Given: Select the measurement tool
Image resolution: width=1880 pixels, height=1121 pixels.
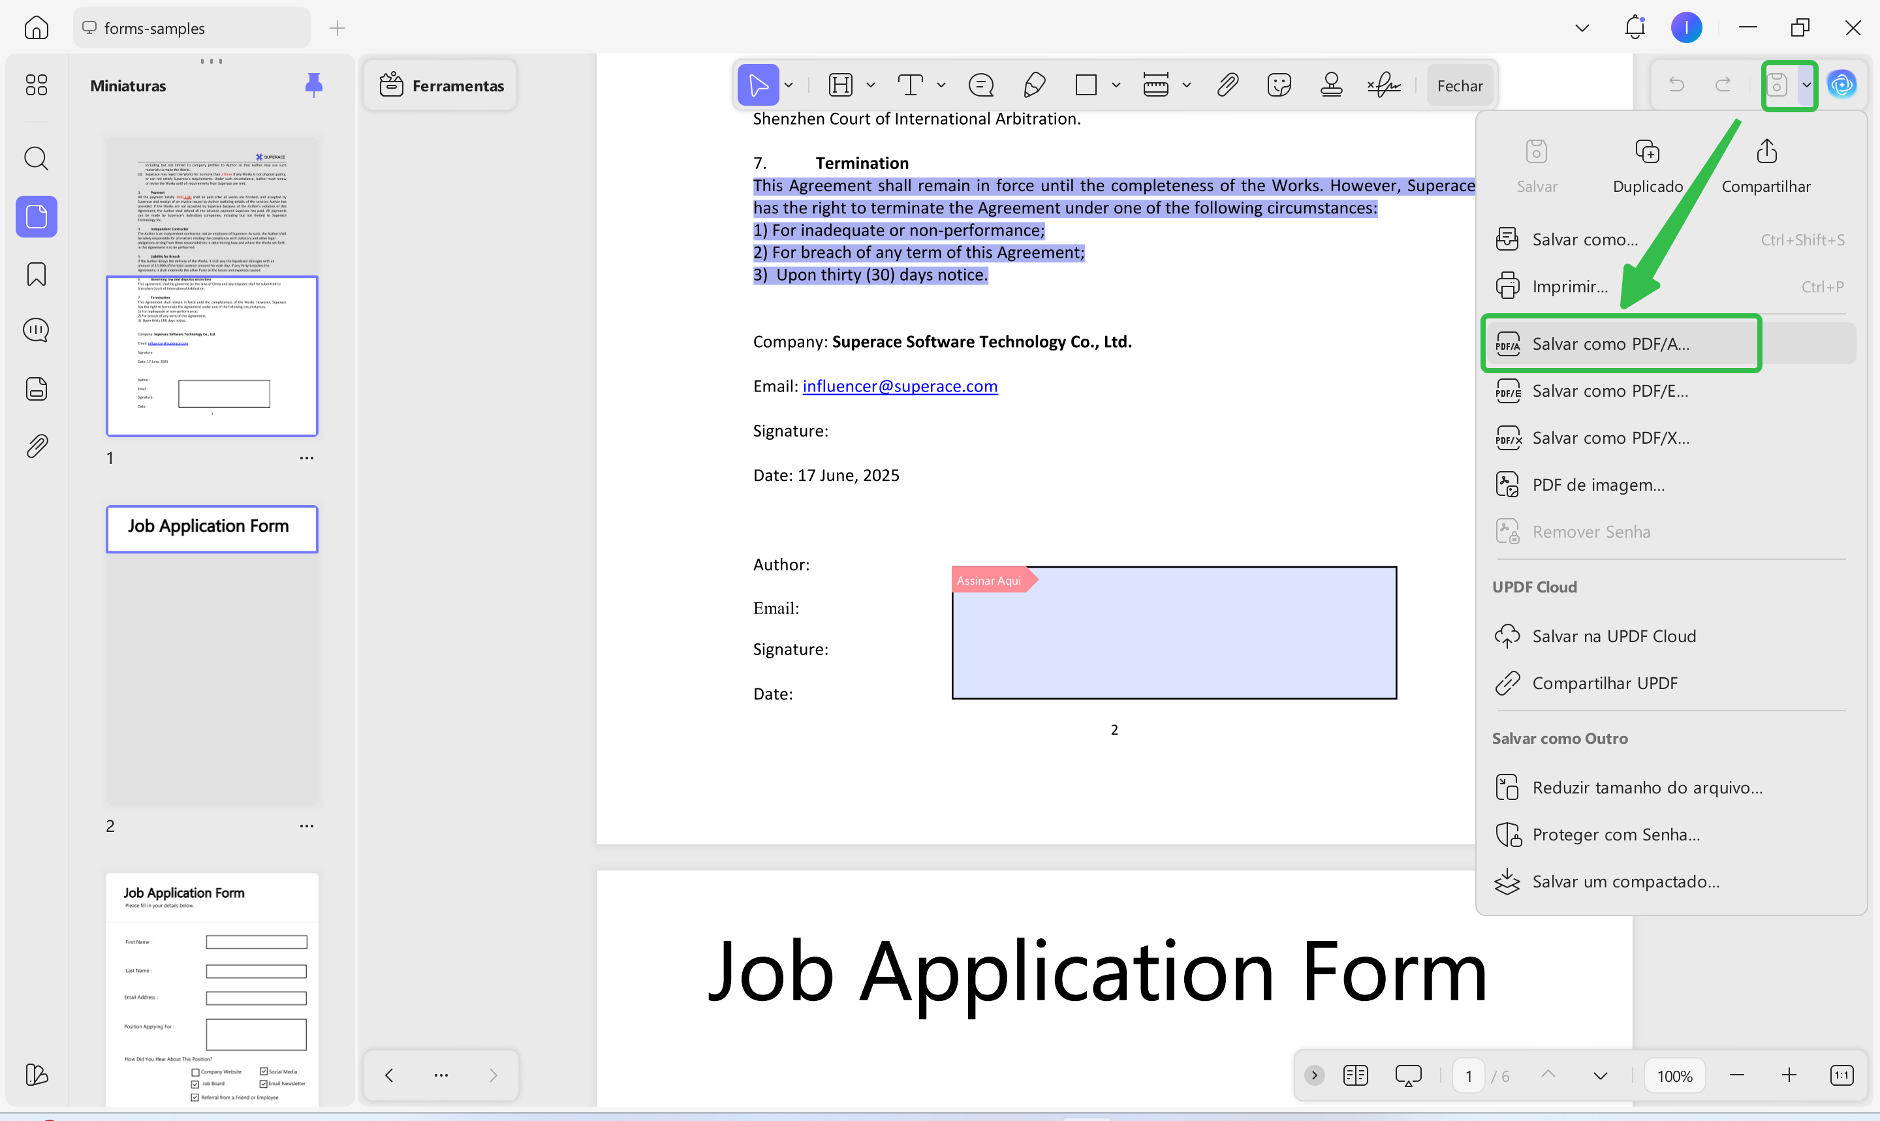Looking at the screenshot, I should click(1155, 85).
